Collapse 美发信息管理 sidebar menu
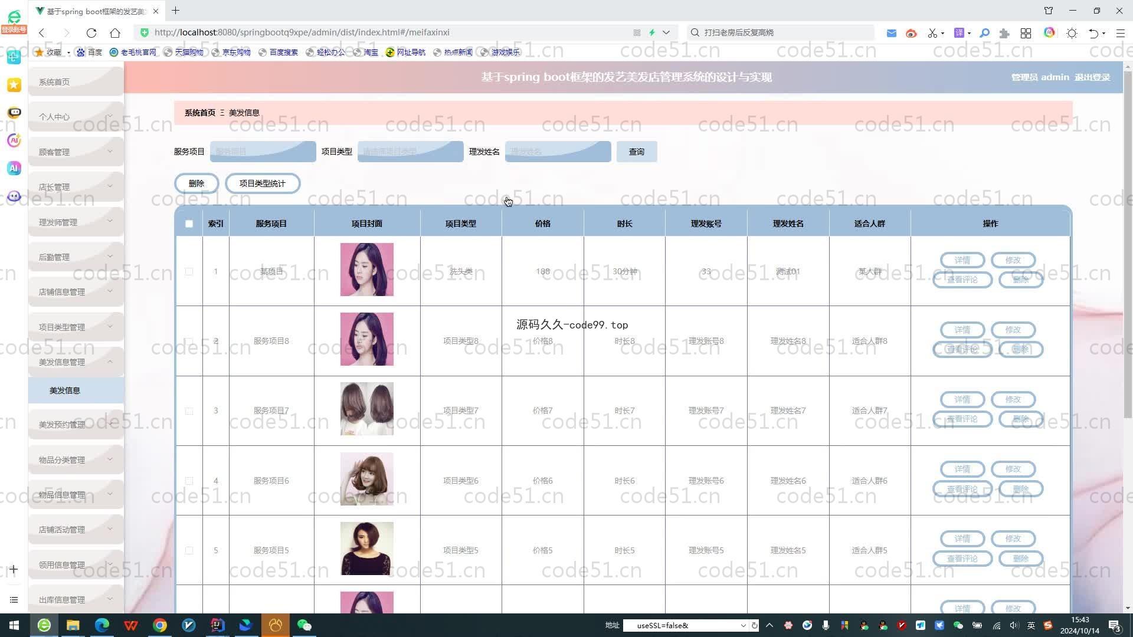Viewport: 1133px width, 637px height. click(76, 362)
